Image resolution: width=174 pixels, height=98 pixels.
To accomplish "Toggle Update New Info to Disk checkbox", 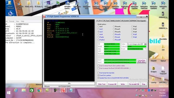I will pos(98,78).
